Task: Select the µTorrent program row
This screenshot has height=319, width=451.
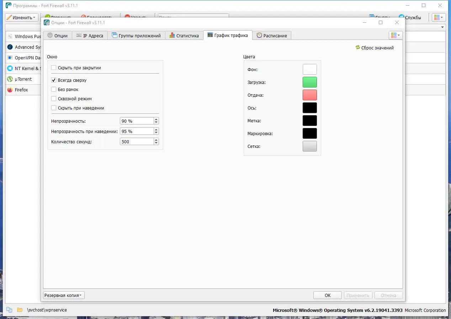Action: [23, 79]
